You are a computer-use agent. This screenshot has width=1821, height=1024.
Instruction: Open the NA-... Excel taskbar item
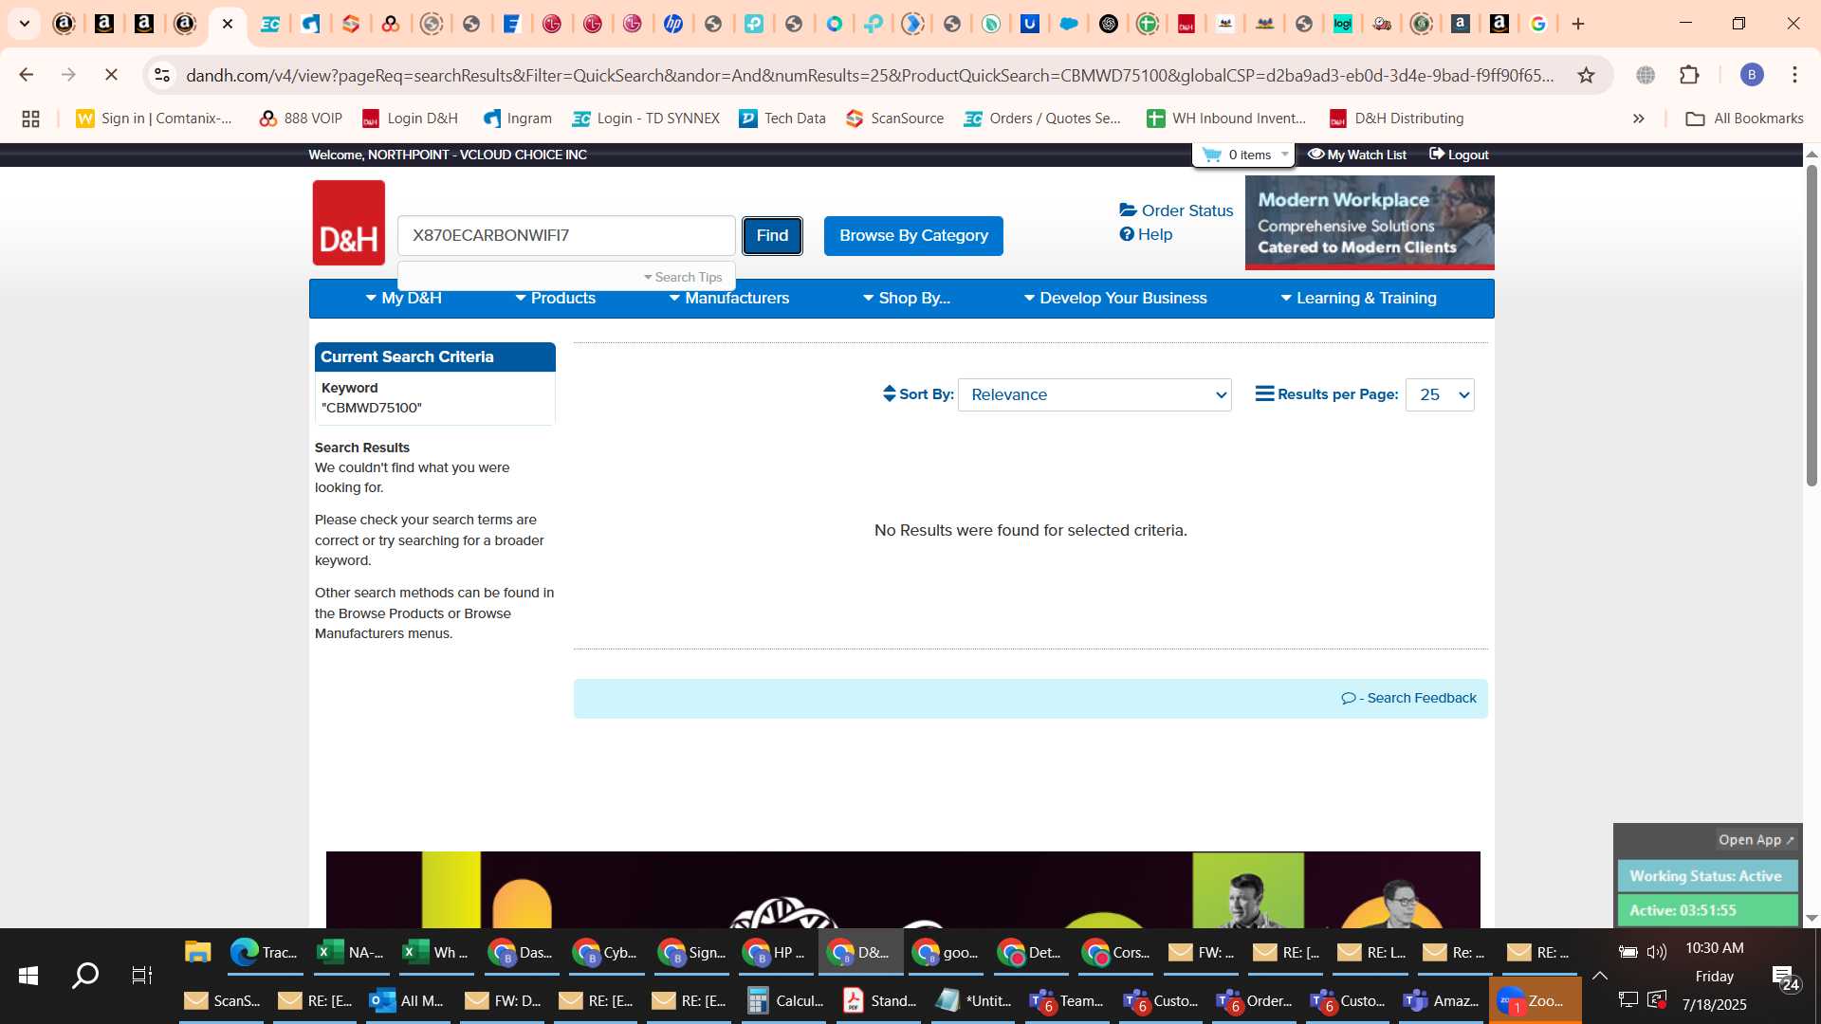pyautogui.click(x=351, y=952)
